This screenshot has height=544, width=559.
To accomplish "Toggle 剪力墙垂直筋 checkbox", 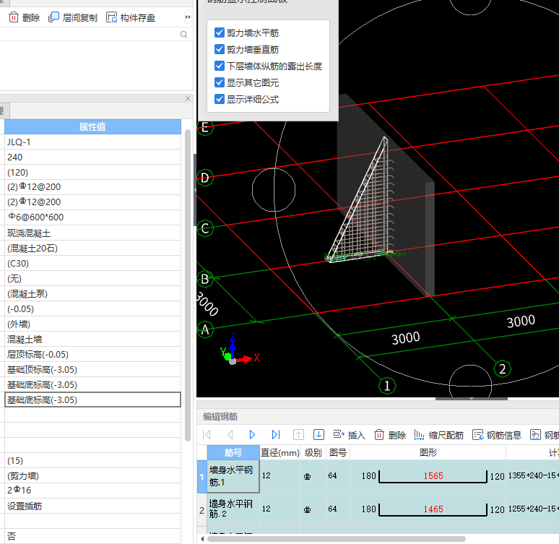I will (220, 49).
